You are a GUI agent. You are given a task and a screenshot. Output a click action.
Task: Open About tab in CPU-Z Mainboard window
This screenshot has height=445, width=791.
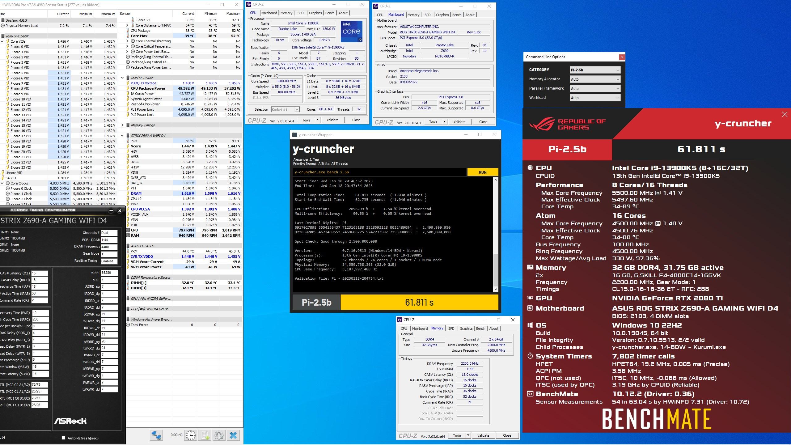[470, 15]
